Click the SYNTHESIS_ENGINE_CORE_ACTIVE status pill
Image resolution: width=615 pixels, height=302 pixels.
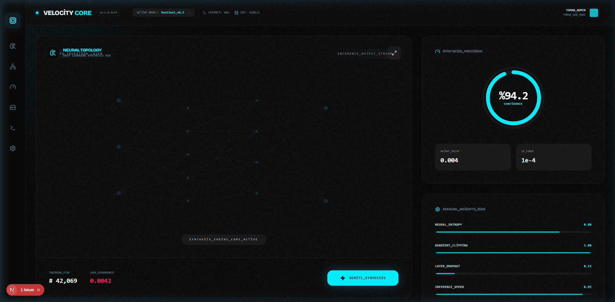(224, 239)
